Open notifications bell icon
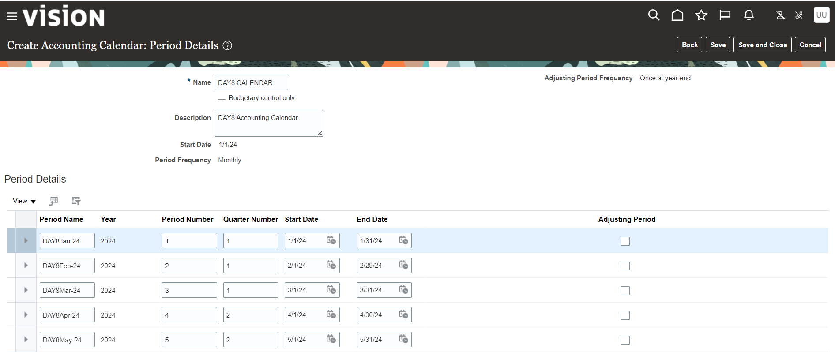Image resolution: width=835 pixels, height=352 pixels. click(x=749, y=15)
